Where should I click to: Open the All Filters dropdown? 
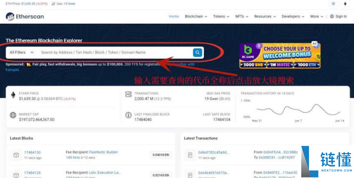pyautogui.click(x=21, y=52)
